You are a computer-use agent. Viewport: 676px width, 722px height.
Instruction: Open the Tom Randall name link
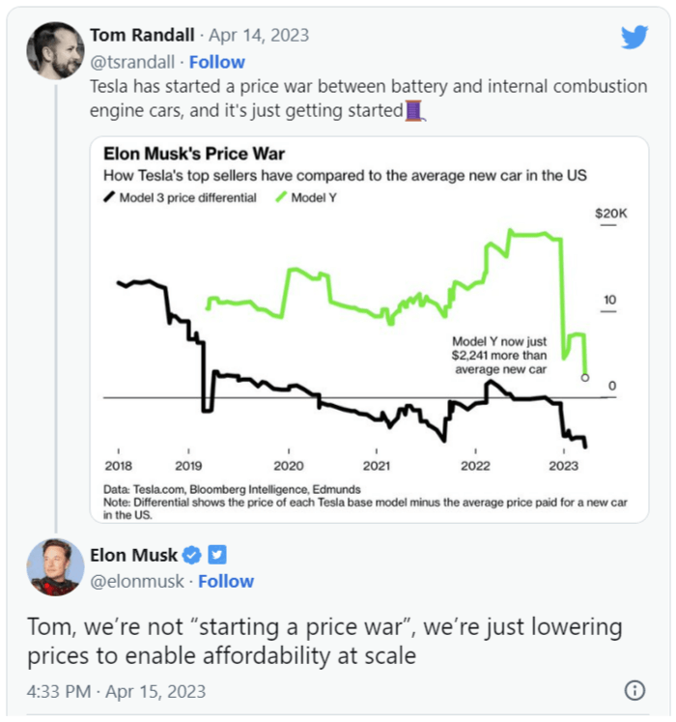click(x=141, y=35)
